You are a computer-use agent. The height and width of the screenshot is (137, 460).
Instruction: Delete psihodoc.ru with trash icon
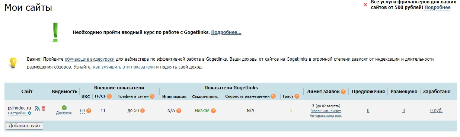tap(44, 108)
